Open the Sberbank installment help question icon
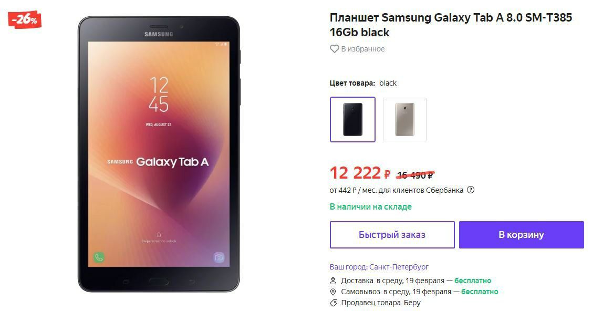The height and width of the screenshot is (311, 613). [471, 190]
